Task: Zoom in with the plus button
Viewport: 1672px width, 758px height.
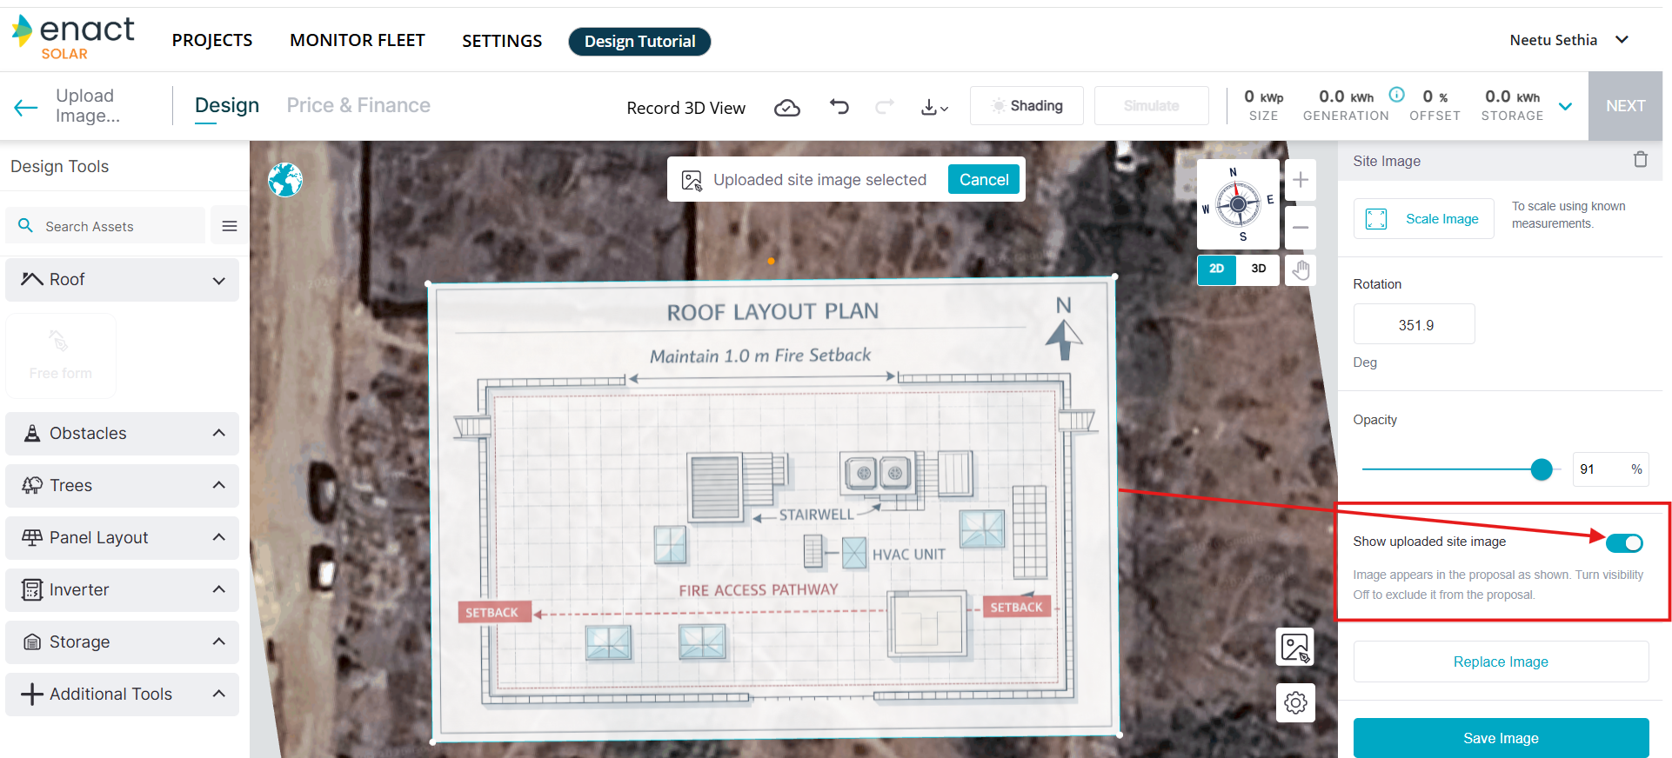Action: 1300,180
